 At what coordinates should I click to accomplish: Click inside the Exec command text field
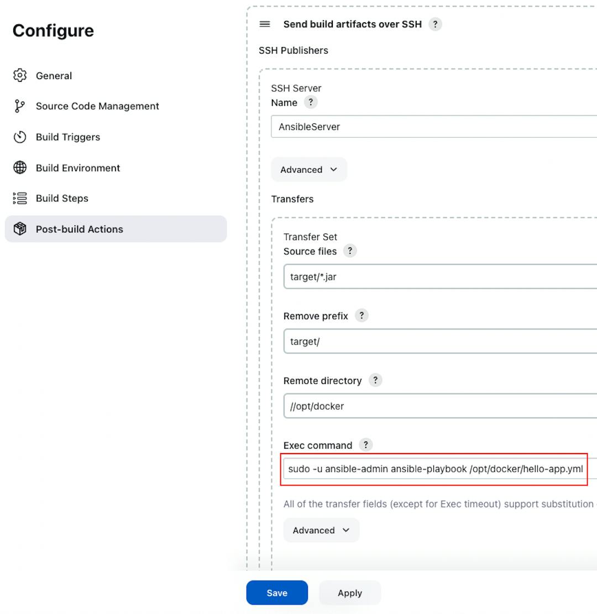[x=435, y=469]
